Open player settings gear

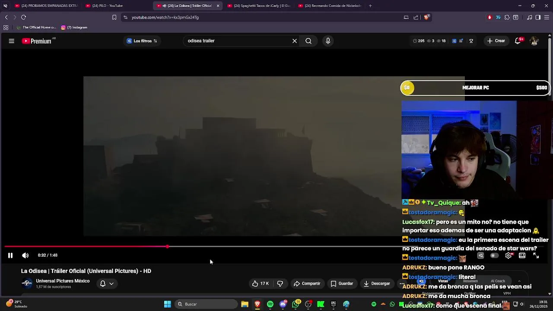point(509,256)
